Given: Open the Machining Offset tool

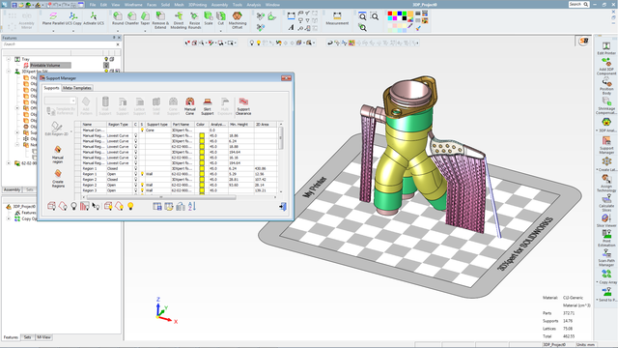Looking at the screenshot, I should pyautogui.click(x=238, y=20).
